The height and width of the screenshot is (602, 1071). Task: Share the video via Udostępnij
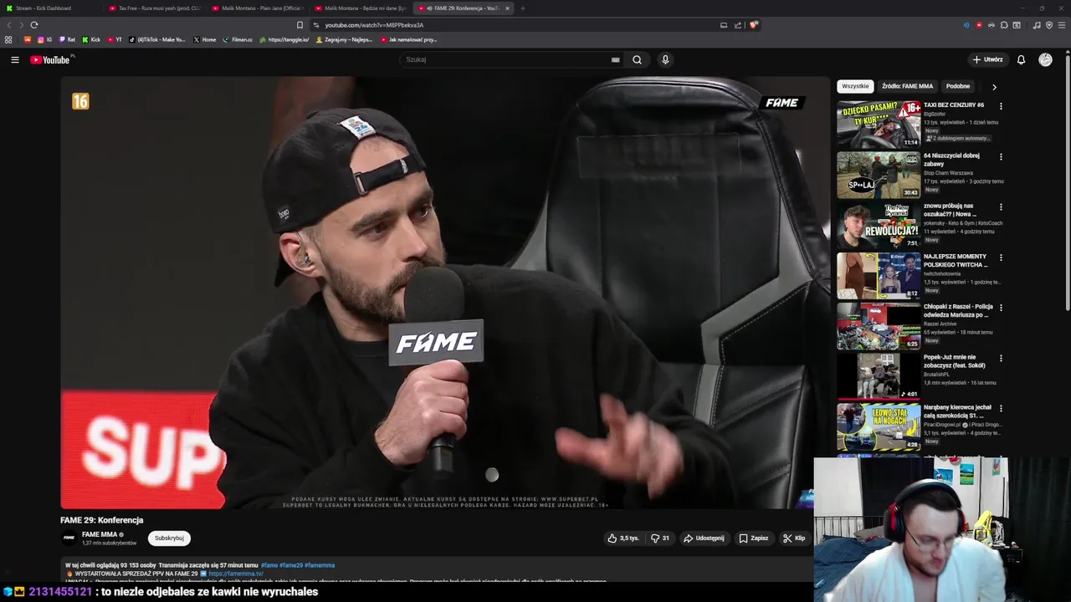point(704,538)
